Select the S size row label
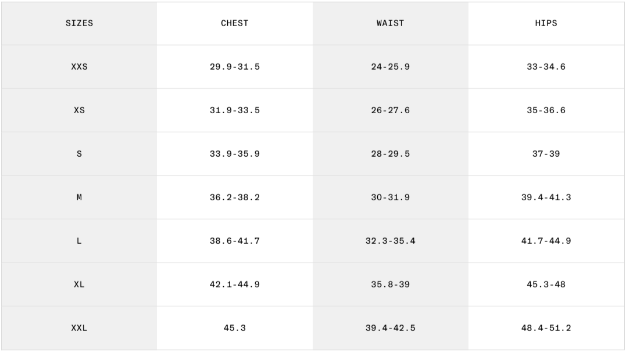Screen dimensions: 626x353 coord(79,154)
